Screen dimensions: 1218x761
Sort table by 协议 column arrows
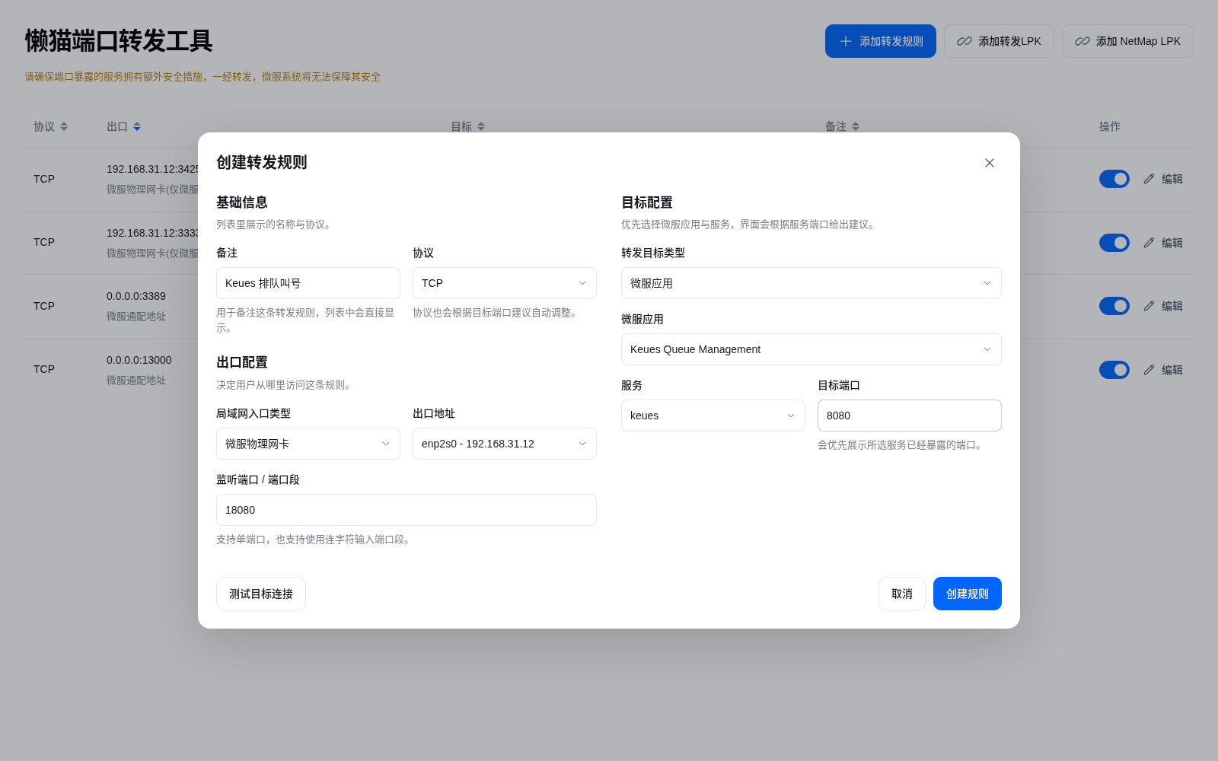click(x=64, y=126)
